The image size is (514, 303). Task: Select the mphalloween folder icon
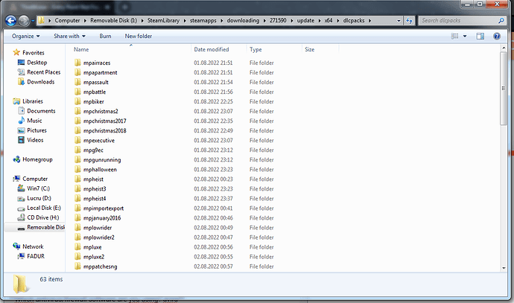pyautogui.click(x=77, y=169)
